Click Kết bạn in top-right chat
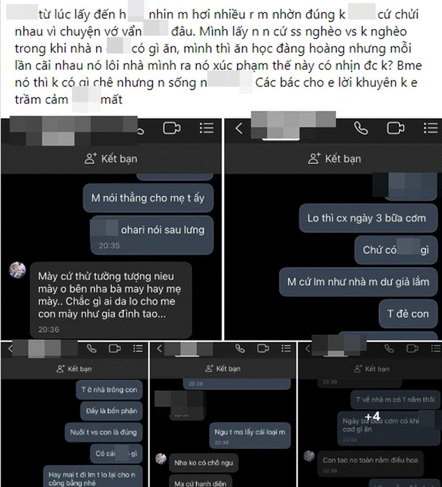The height and width of the screenshot is (487, 442). tap(334, 158)
